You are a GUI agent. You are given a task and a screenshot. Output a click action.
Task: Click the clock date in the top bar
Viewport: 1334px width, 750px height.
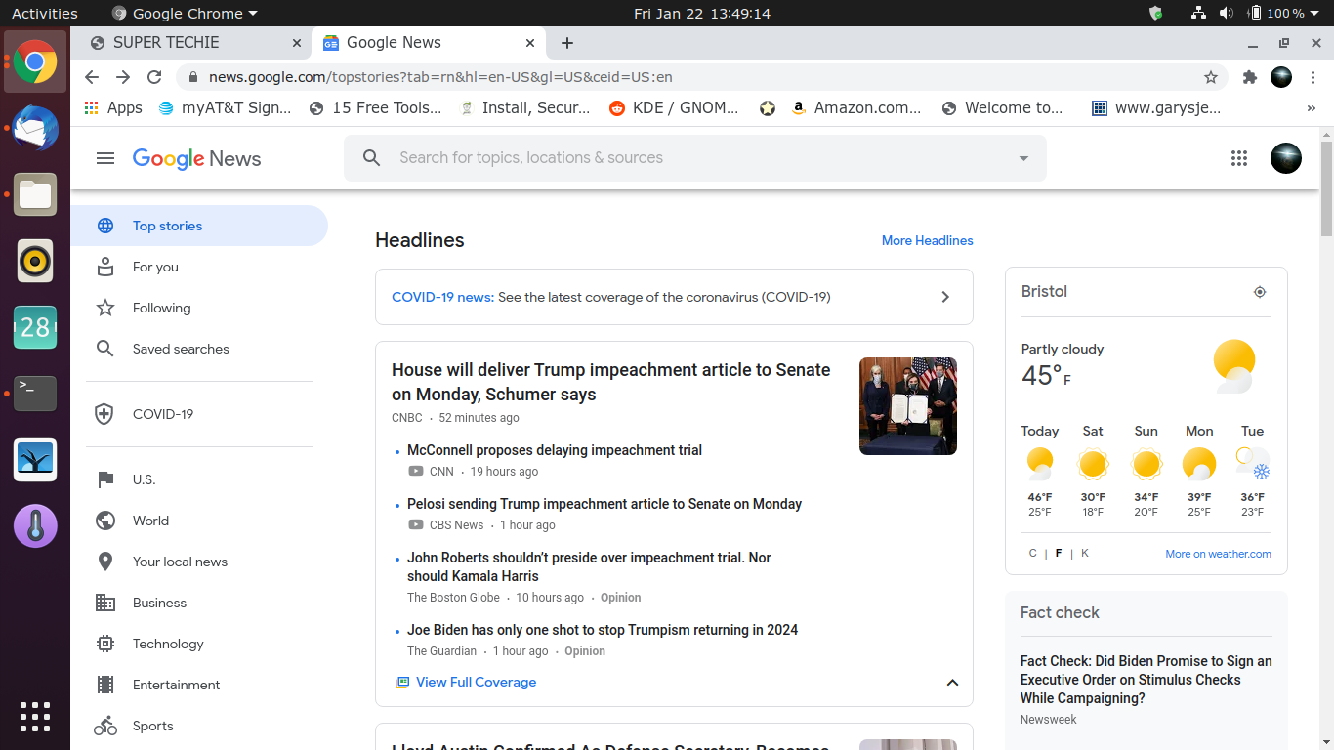tap(702, 14)
